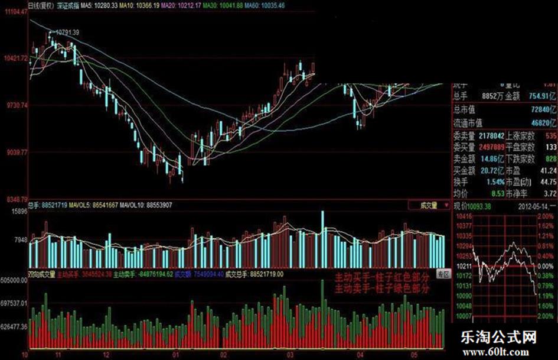The image size is (558, 360).
Task: Open the 成交量 indicator dropdown
Action: pyautogui.click(x=429, y=205)
